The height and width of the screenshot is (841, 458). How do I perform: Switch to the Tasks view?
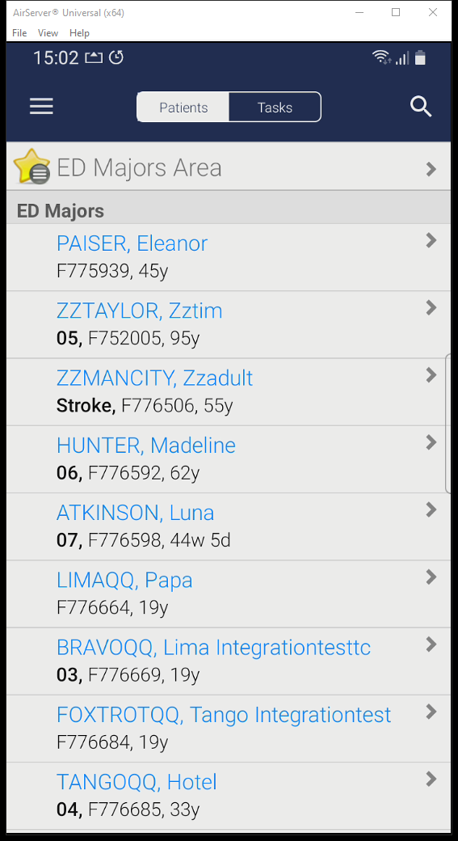(x=275, y=108)
